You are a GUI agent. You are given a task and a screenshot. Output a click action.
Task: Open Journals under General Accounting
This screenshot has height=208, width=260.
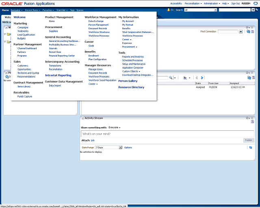[x=53, y=48]
